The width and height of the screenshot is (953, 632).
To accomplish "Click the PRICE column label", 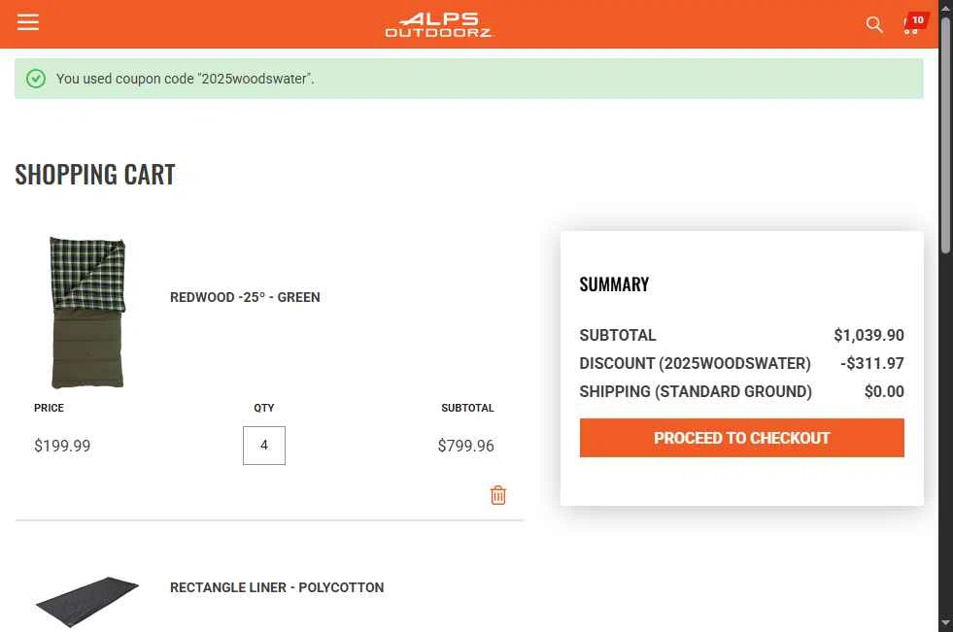I will click(x=49, y=408).
